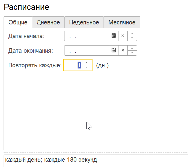
Task: Decrease Дата окончания with down arrow
Action: 132,53
